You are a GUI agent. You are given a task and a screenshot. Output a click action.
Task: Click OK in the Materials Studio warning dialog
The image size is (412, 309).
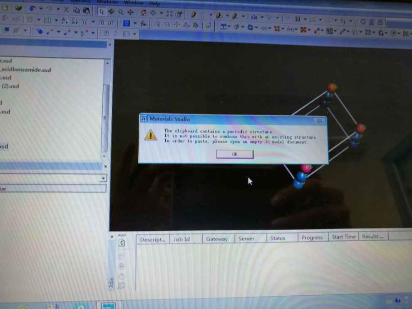[235, 154]
